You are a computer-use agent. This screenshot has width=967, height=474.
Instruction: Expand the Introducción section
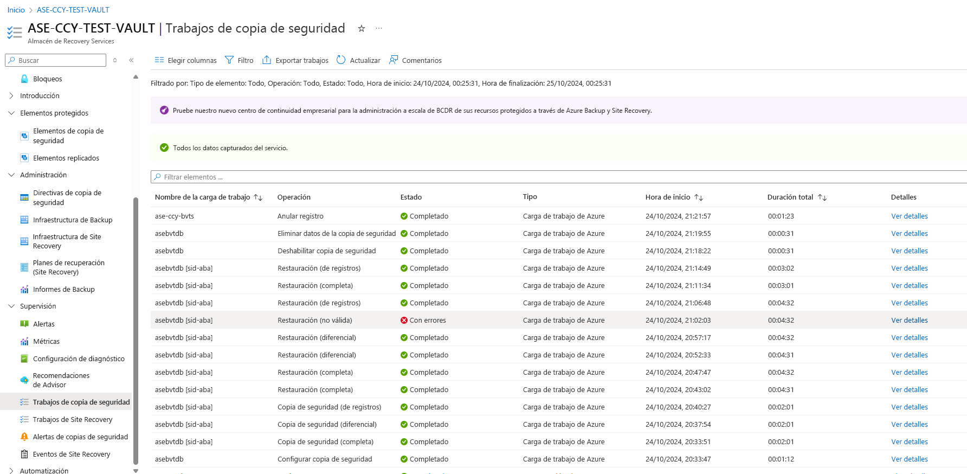tap(11, 95)
